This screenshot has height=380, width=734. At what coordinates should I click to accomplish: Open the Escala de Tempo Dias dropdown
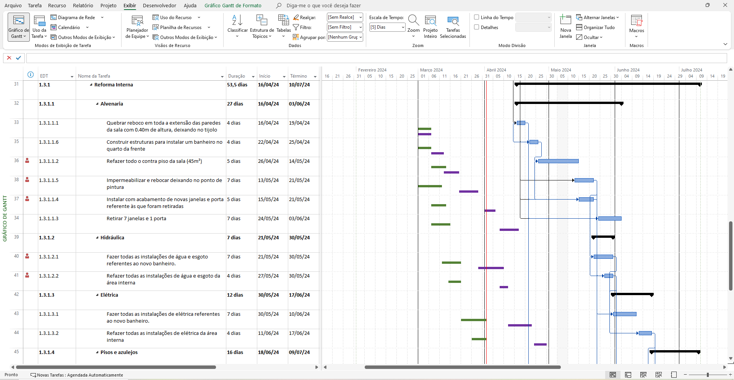(387, 27)
